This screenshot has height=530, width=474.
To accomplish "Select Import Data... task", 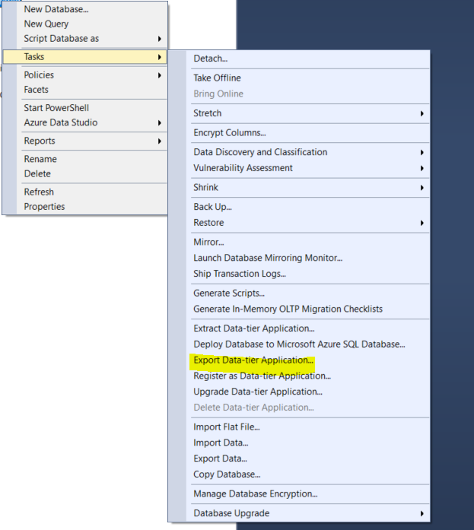I will click(x=299, y=443).
